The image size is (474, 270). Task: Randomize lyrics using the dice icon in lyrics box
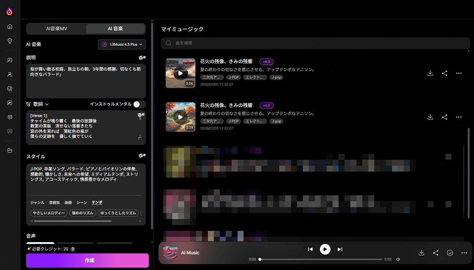141,115
